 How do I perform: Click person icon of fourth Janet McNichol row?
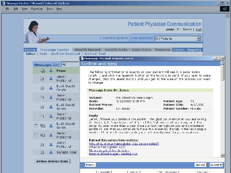click(51, 135)
